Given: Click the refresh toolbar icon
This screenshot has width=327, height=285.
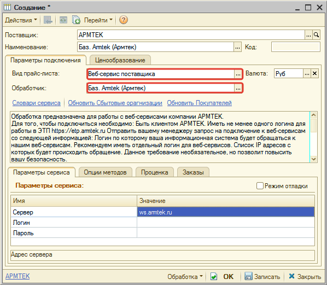Looking at the screenshot, I should click(x=63, y=20).
